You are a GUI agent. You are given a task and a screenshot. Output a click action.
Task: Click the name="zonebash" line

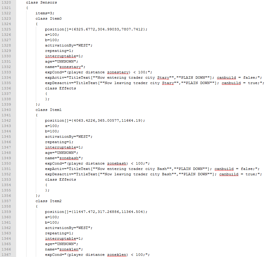[64, 158]
